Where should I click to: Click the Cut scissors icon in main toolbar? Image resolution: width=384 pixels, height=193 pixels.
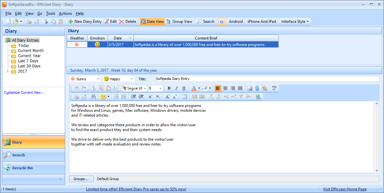[46, 22]
